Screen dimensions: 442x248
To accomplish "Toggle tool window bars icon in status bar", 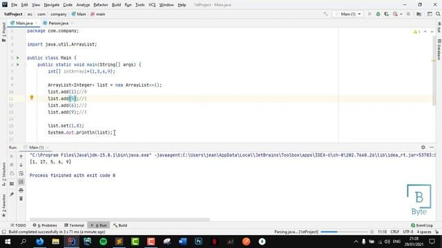I will [x=3, y=231].
